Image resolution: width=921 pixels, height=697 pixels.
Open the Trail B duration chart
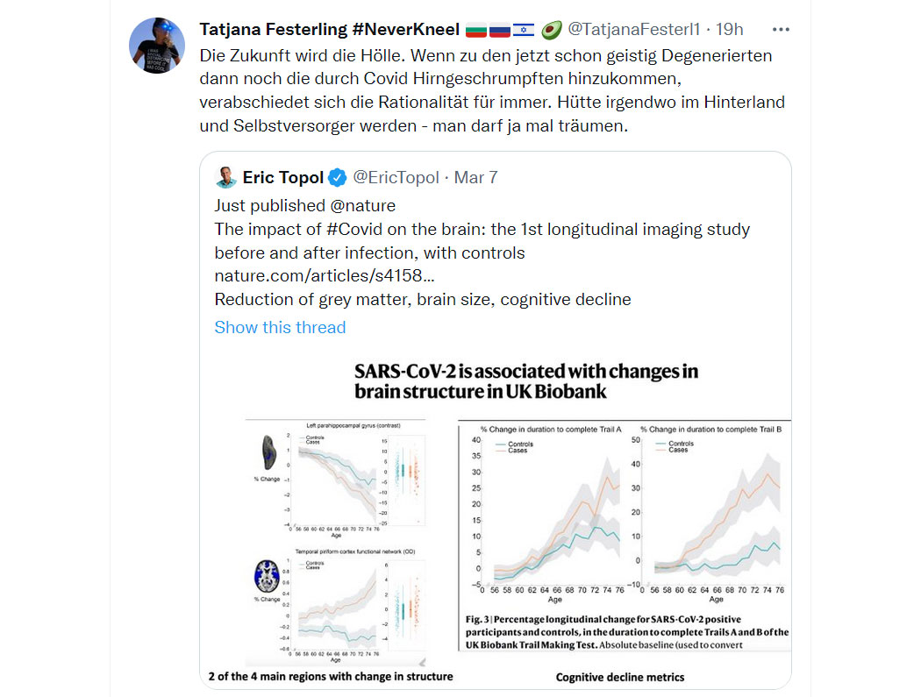(x=710, y=514)
